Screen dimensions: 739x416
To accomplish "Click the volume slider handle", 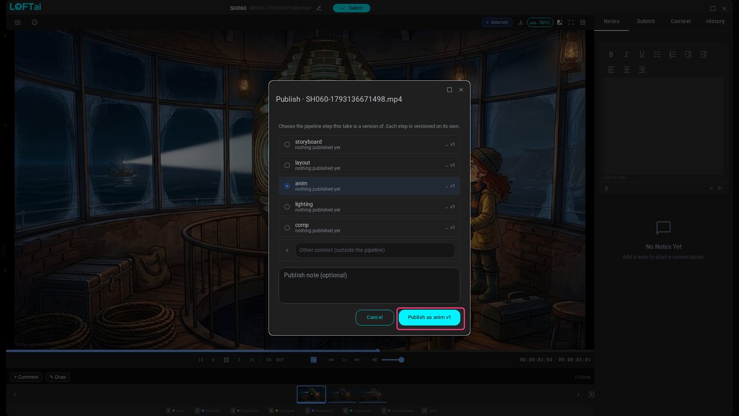I will pyautogui.click(x=401, y=360).
